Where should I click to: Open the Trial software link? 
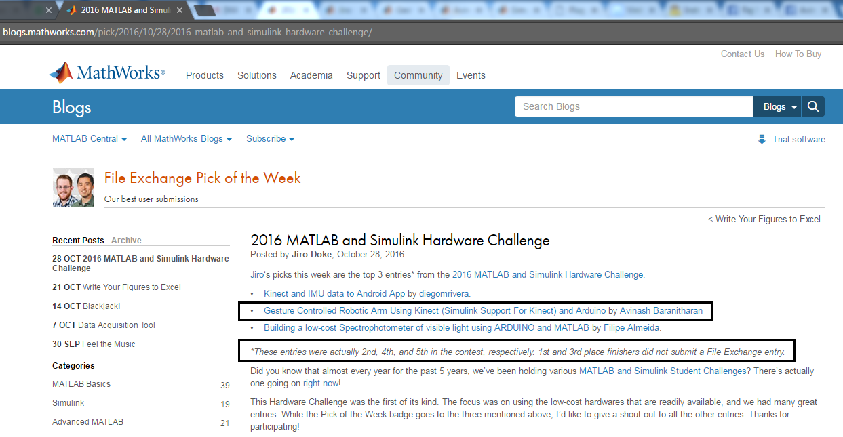coord(799,139)
